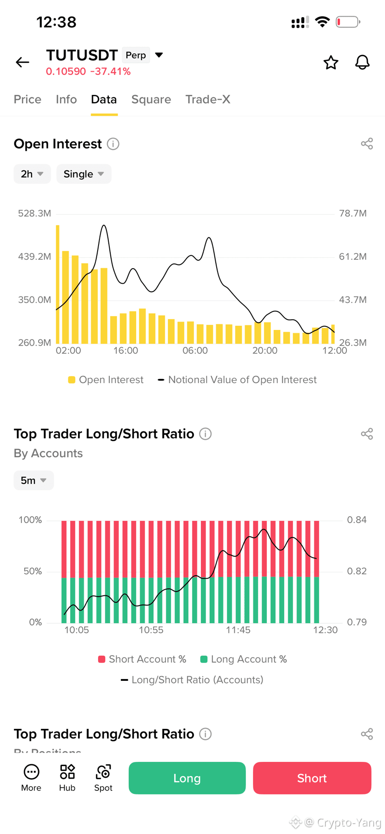Expand the Single mode dropdown
Viewport: 385px width, 834px height.
pyautogui.click(x=84, y=174)
